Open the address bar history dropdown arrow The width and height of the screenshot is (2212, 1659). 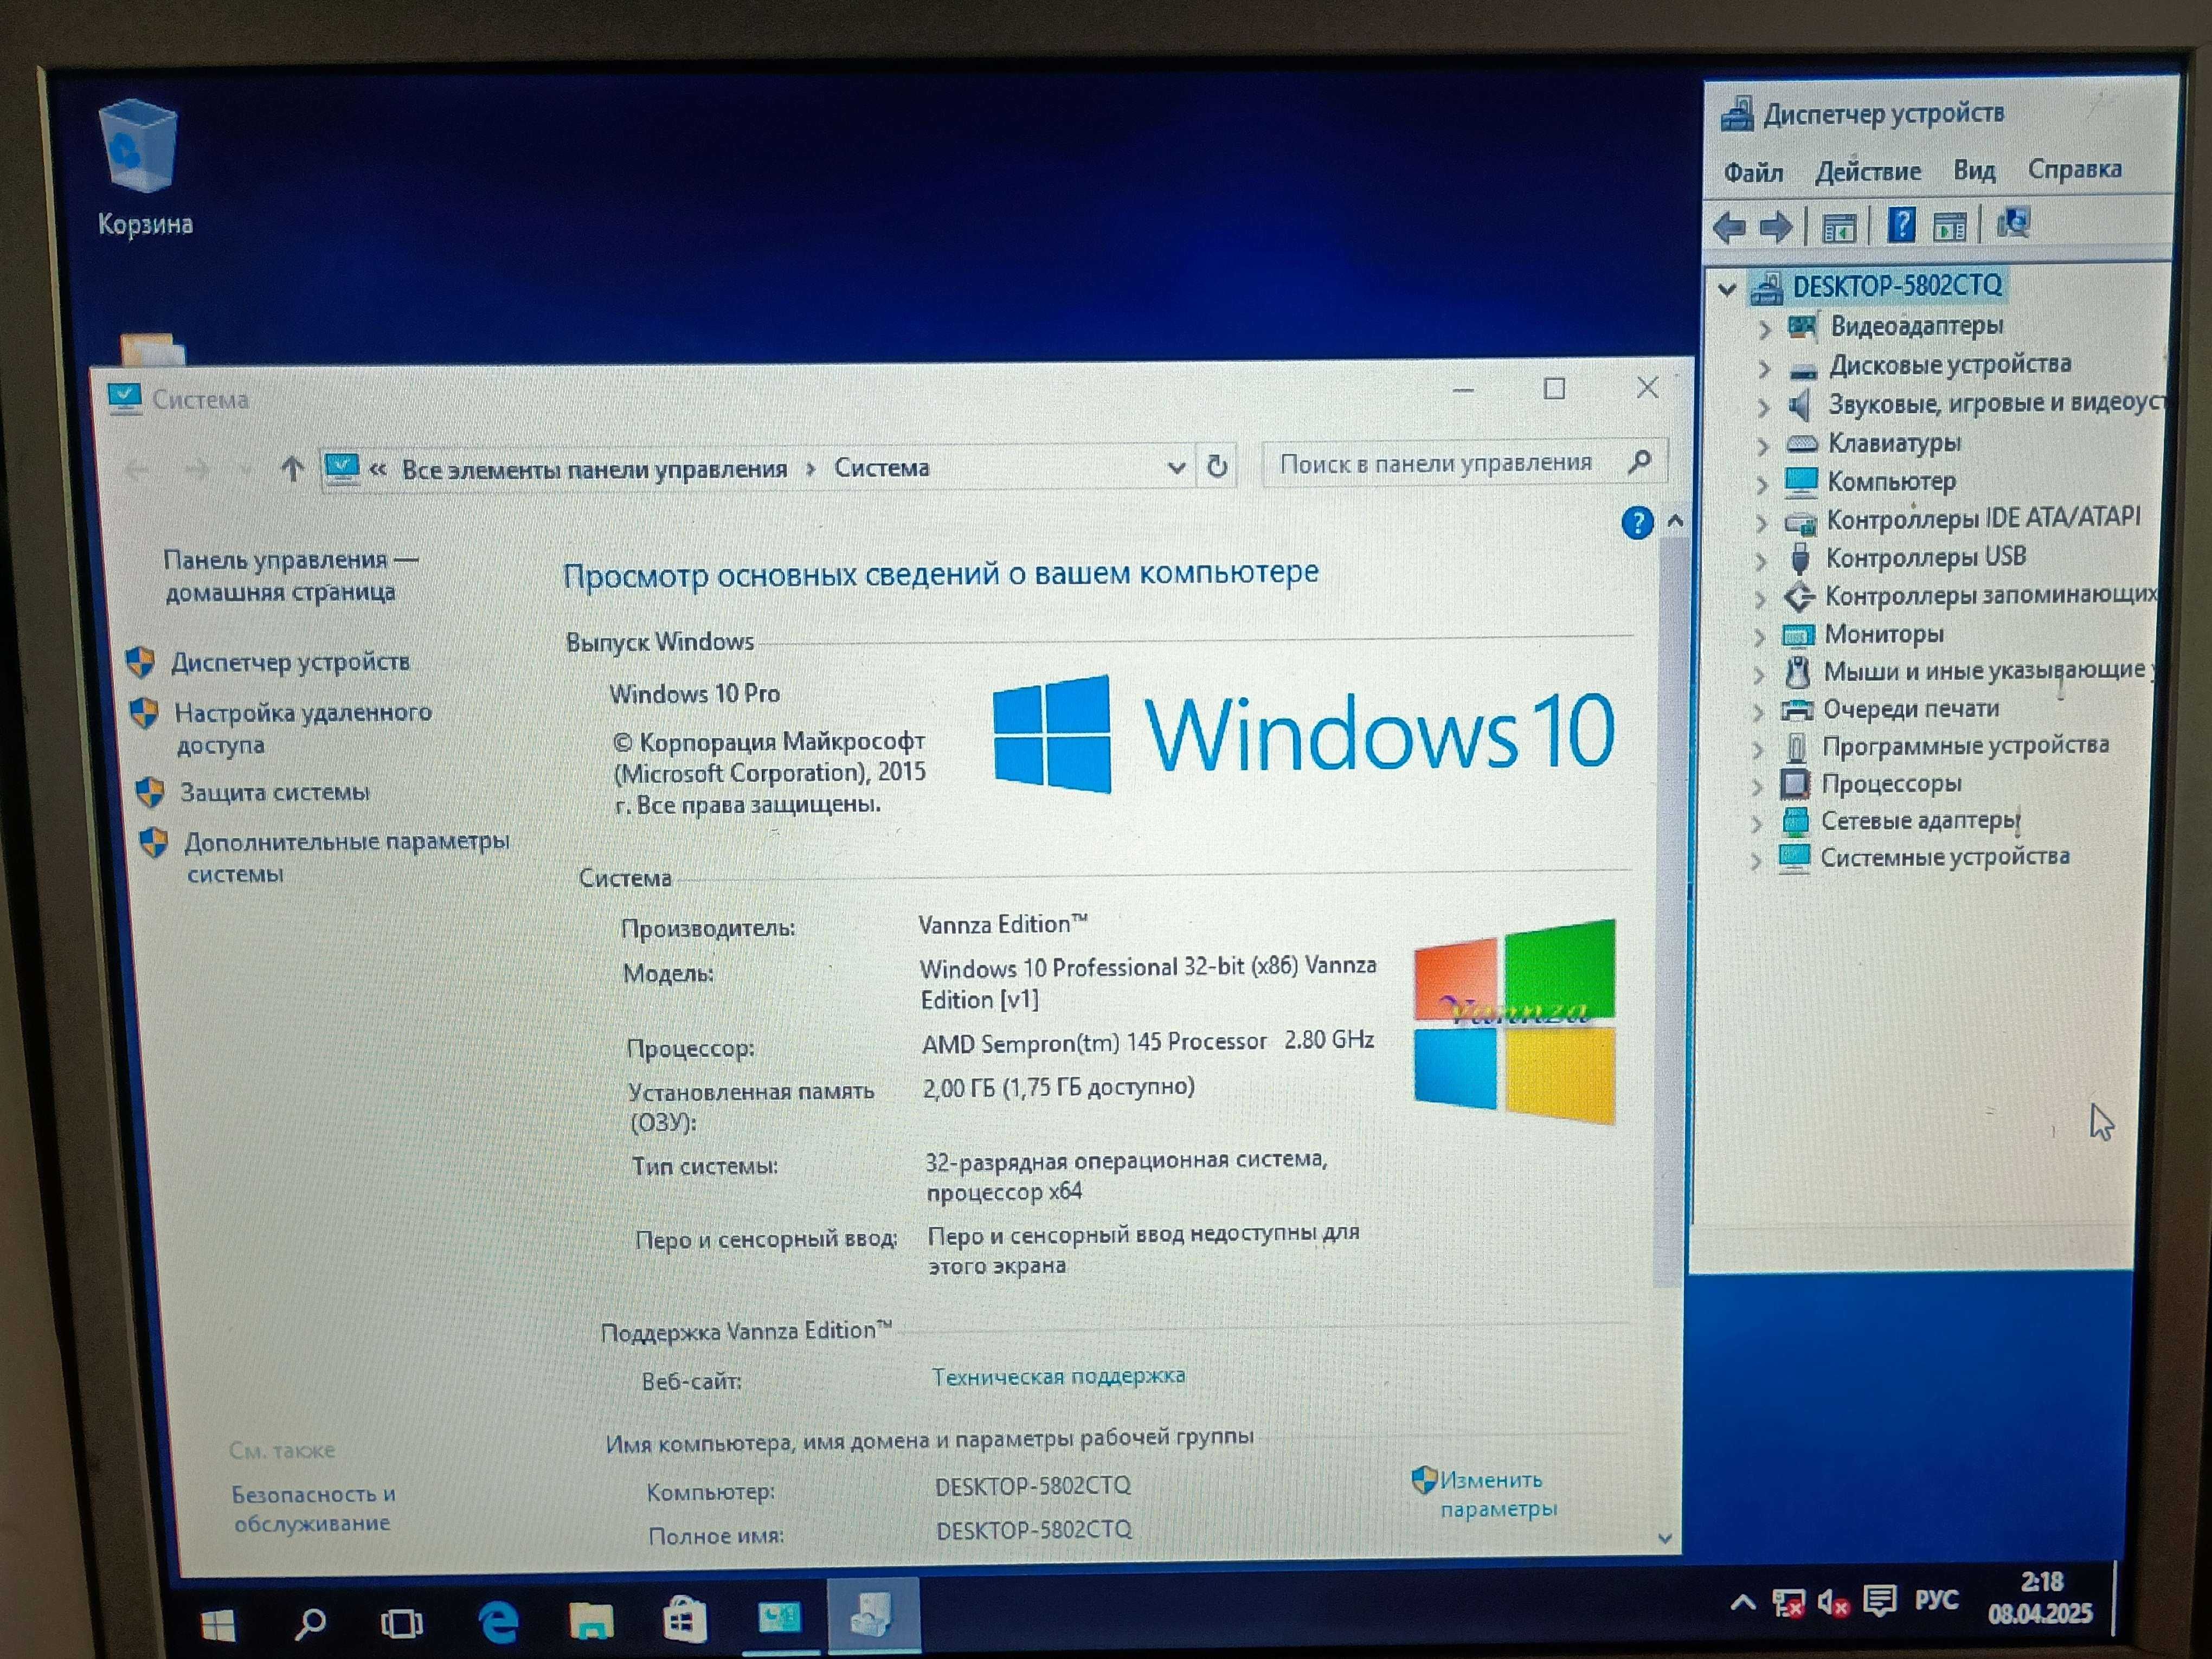pos(1176,467)
